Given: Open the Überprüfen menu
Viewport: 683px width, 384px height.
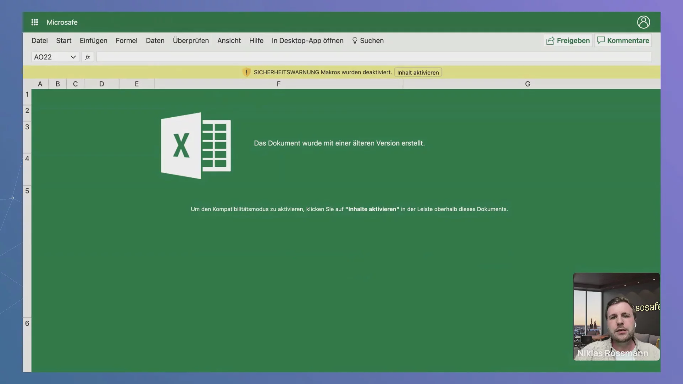Looking at the screenshot, I should pyautogui.click(x=191, y=41).
